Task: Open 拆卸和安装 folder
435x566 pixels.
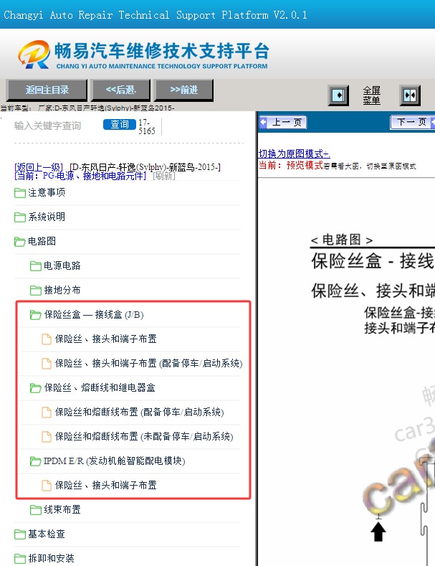Action: 51,558
